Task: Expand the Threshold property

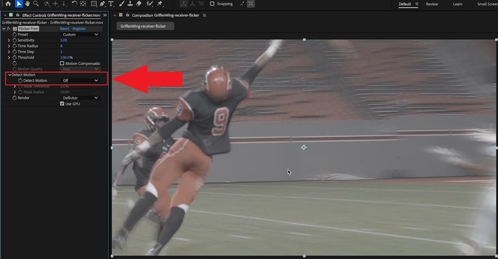Action: (x=9, y=57)
